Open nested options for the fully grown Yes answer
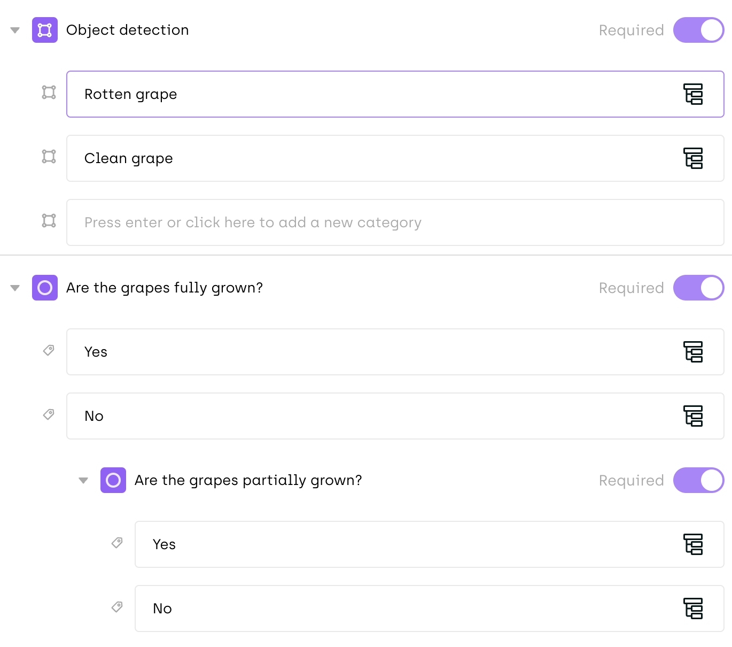 pyautogui.click(x=693, y=352)
